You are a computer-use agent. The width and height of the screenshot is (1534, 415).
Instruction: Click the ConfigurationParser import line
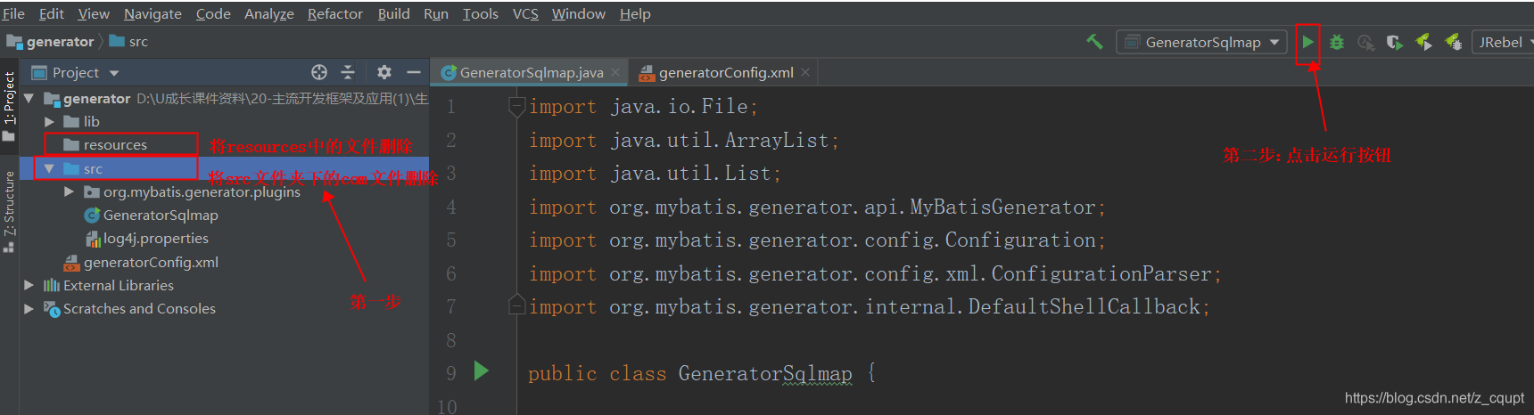point(875,274)
